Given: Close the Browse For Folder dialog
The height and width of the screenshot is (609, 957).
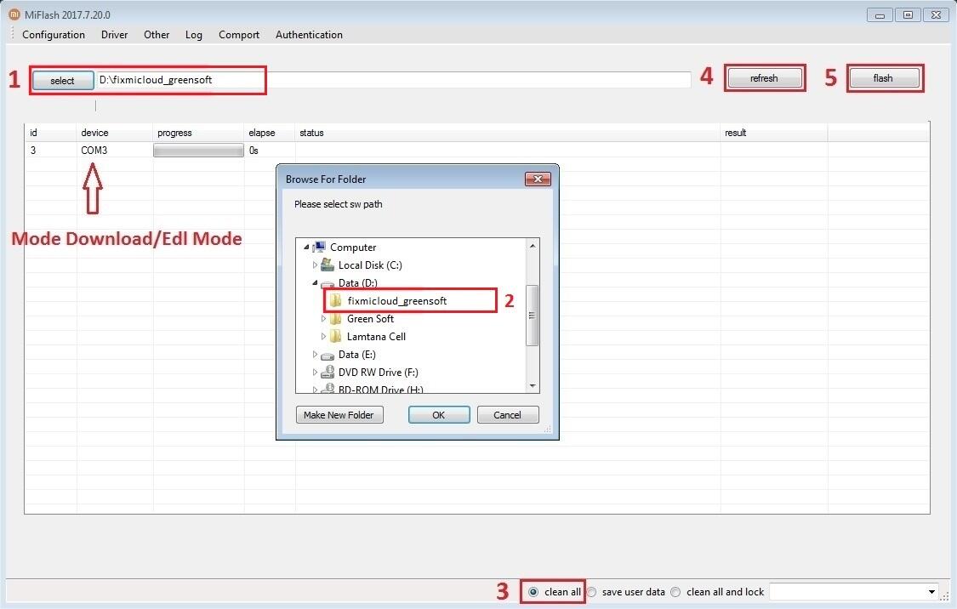Looking at the screenshot, I should coord(538,179).
